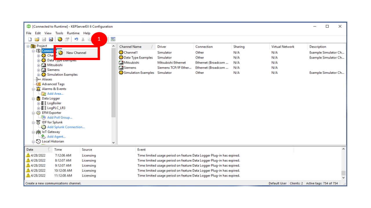Click the Project folder icon in tree
Screen dimensions: 371x208
[x=33, y=46]
